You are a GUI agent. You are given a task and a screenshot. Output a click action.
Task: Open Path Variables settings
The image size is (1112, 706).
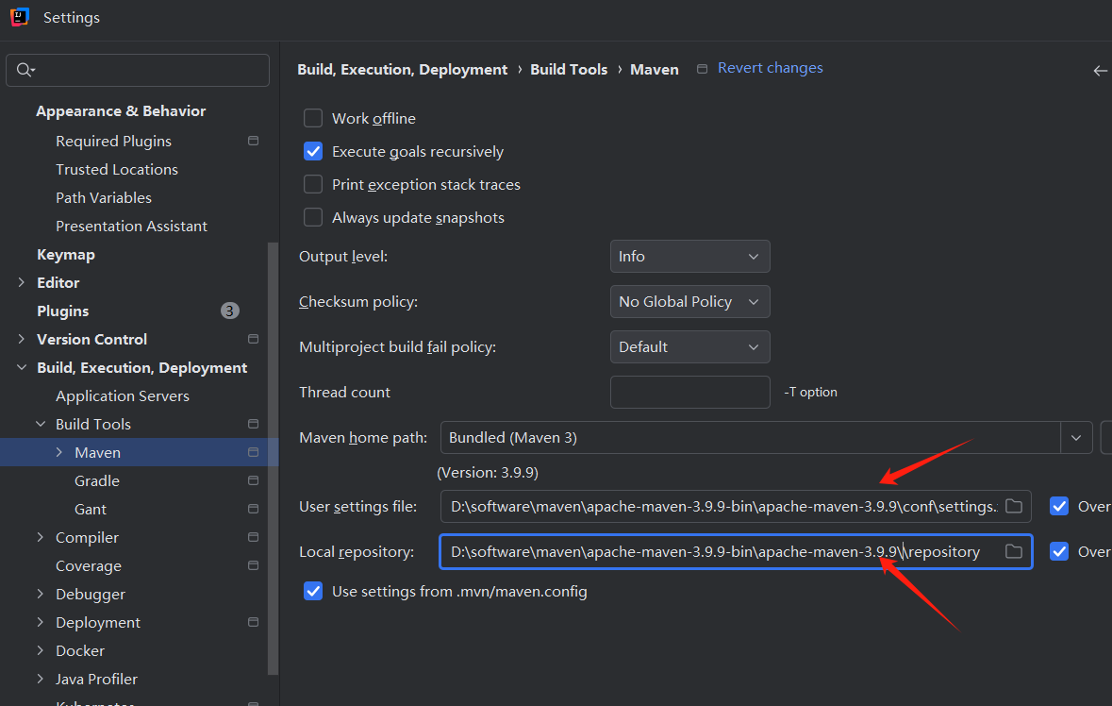coord(104,198)
